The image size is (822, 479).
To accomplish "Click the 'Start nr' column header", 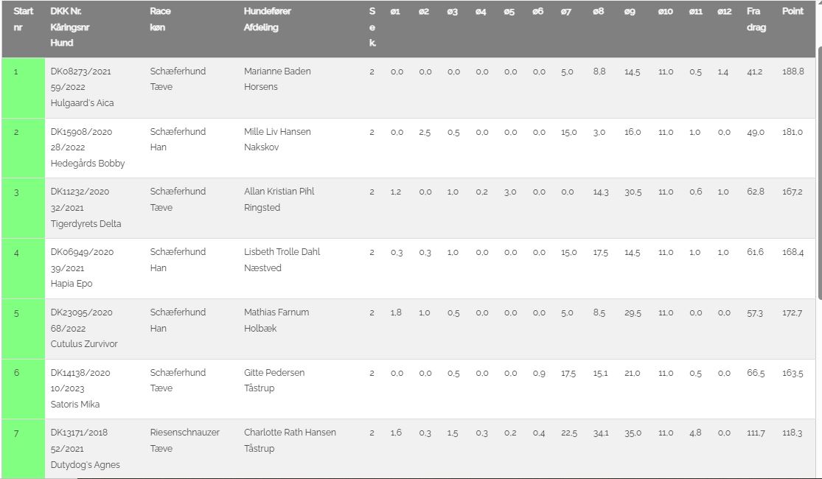I will pyautogui.click(x=23, y=20).
